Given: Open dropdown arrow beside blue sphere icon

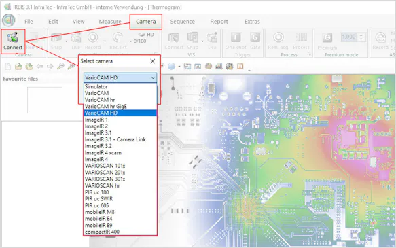Looking at the screenshot, I should (x=179, y=67).
